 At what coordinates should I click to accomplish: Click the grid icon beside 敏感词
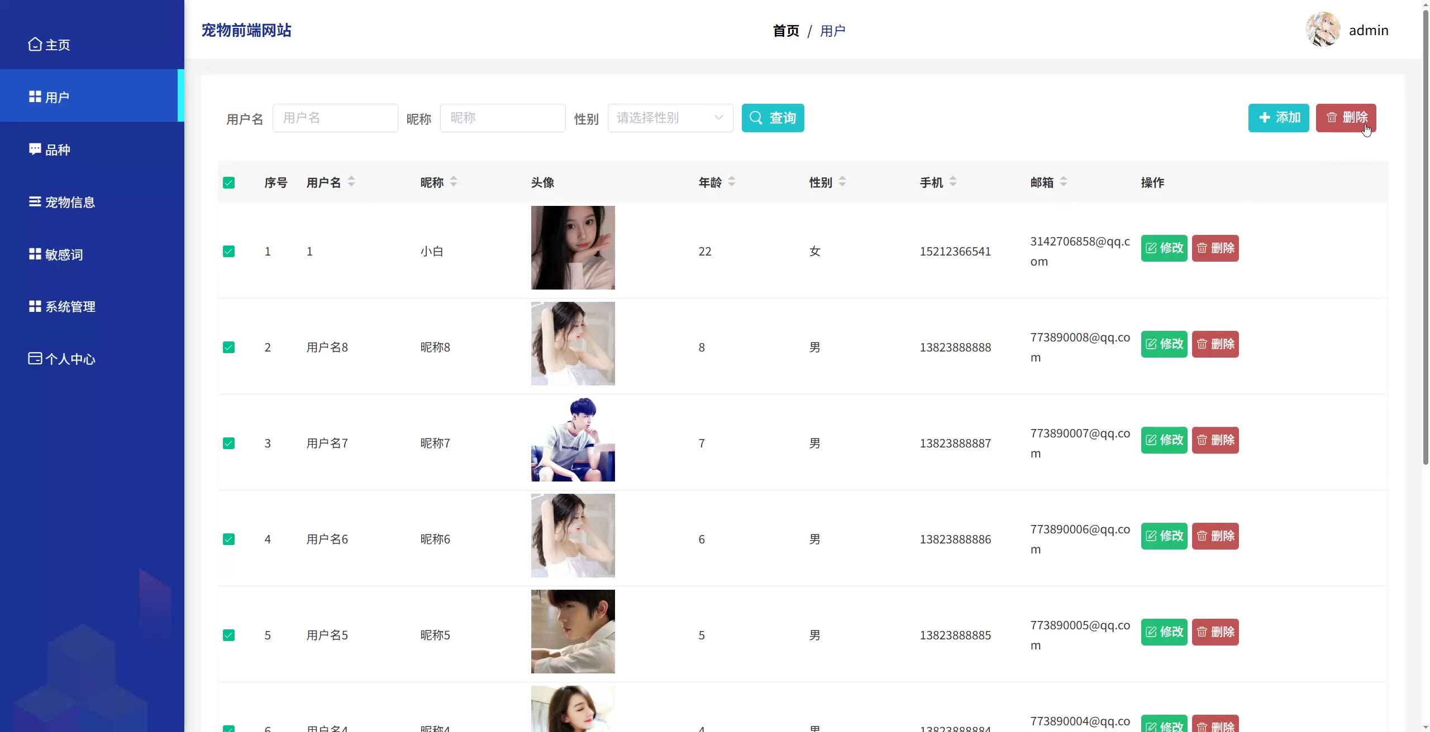tap(35, 254)
